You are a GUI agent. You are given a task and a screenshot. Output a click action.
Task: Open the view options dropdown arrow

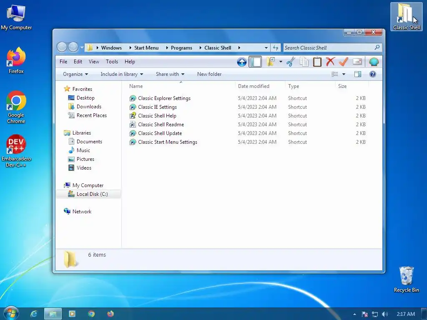click(x=344, y=74)
